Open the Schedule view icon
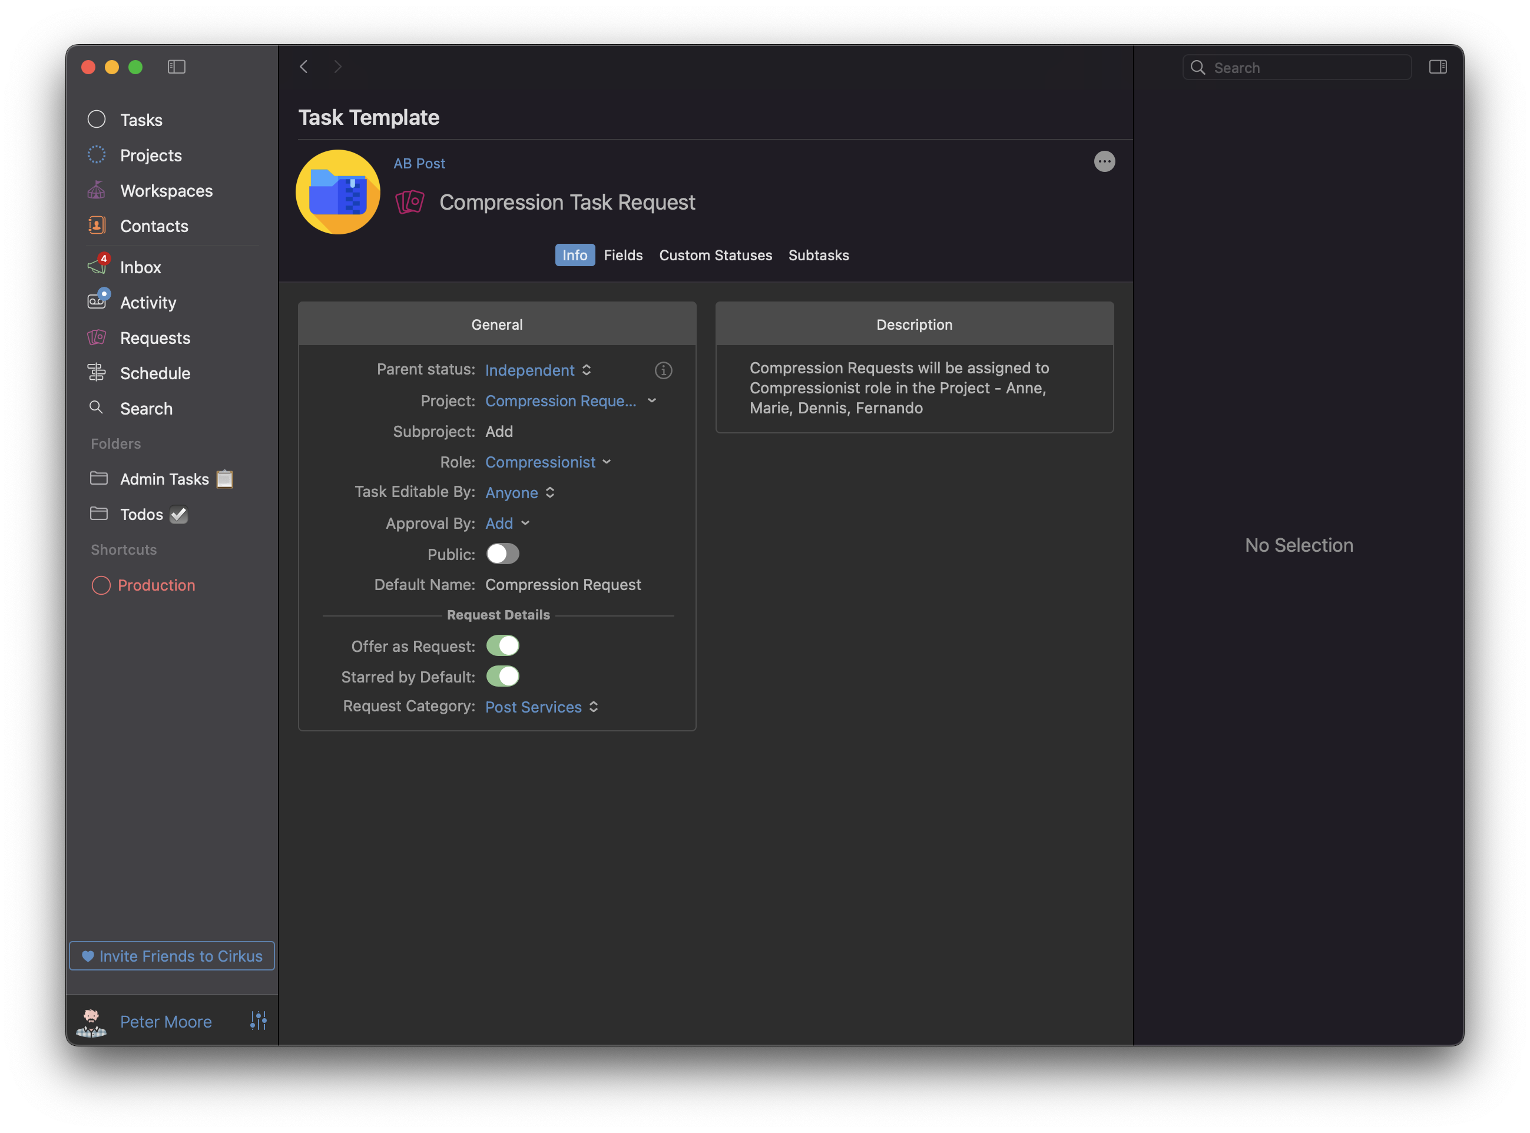The width and height of the screenshot is (1530, 1133). 97,372
